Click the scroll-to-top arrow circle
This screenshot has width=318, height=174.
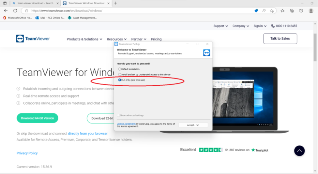299,151
